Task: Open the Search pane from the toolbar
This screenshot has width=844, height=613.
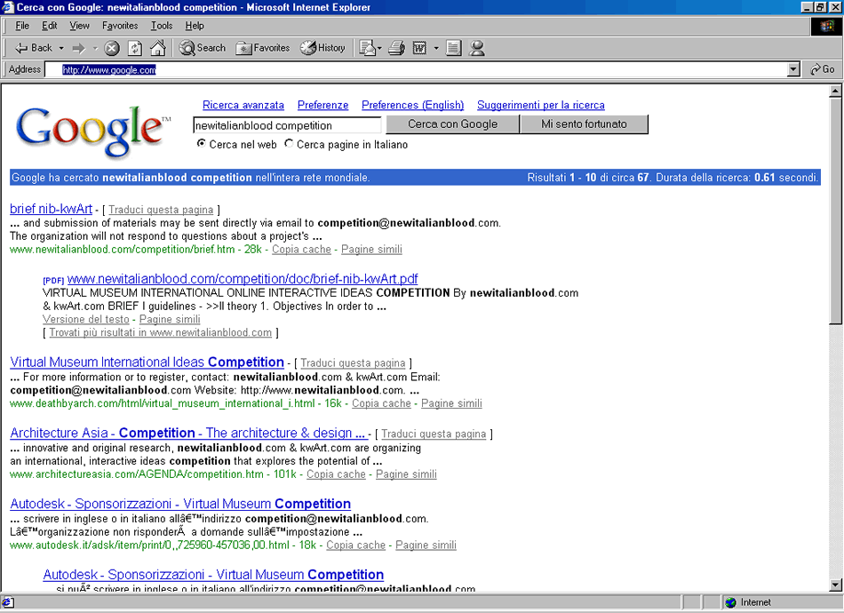Action: pos(203,48)
